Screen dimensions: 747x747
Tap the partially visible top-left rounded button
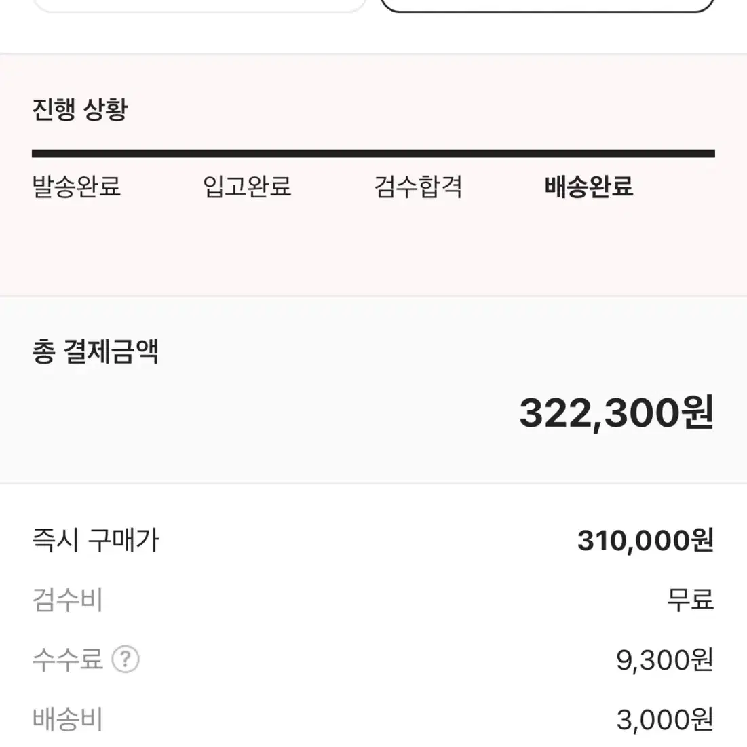pos(199,5)
